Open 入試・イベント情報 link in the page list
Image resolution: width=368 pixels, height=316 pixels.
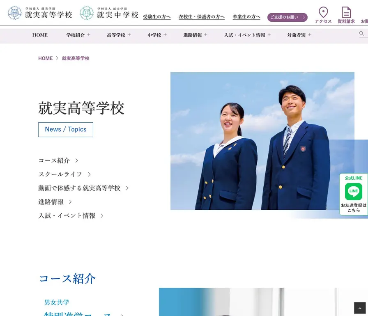pyautogui.click(x=67, y=216)
